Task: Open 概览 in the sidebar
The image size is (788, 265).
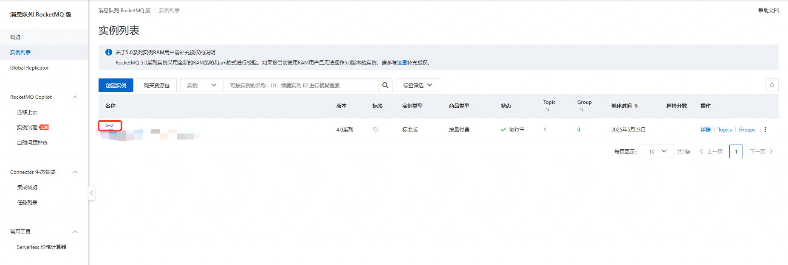Action: 15,37
